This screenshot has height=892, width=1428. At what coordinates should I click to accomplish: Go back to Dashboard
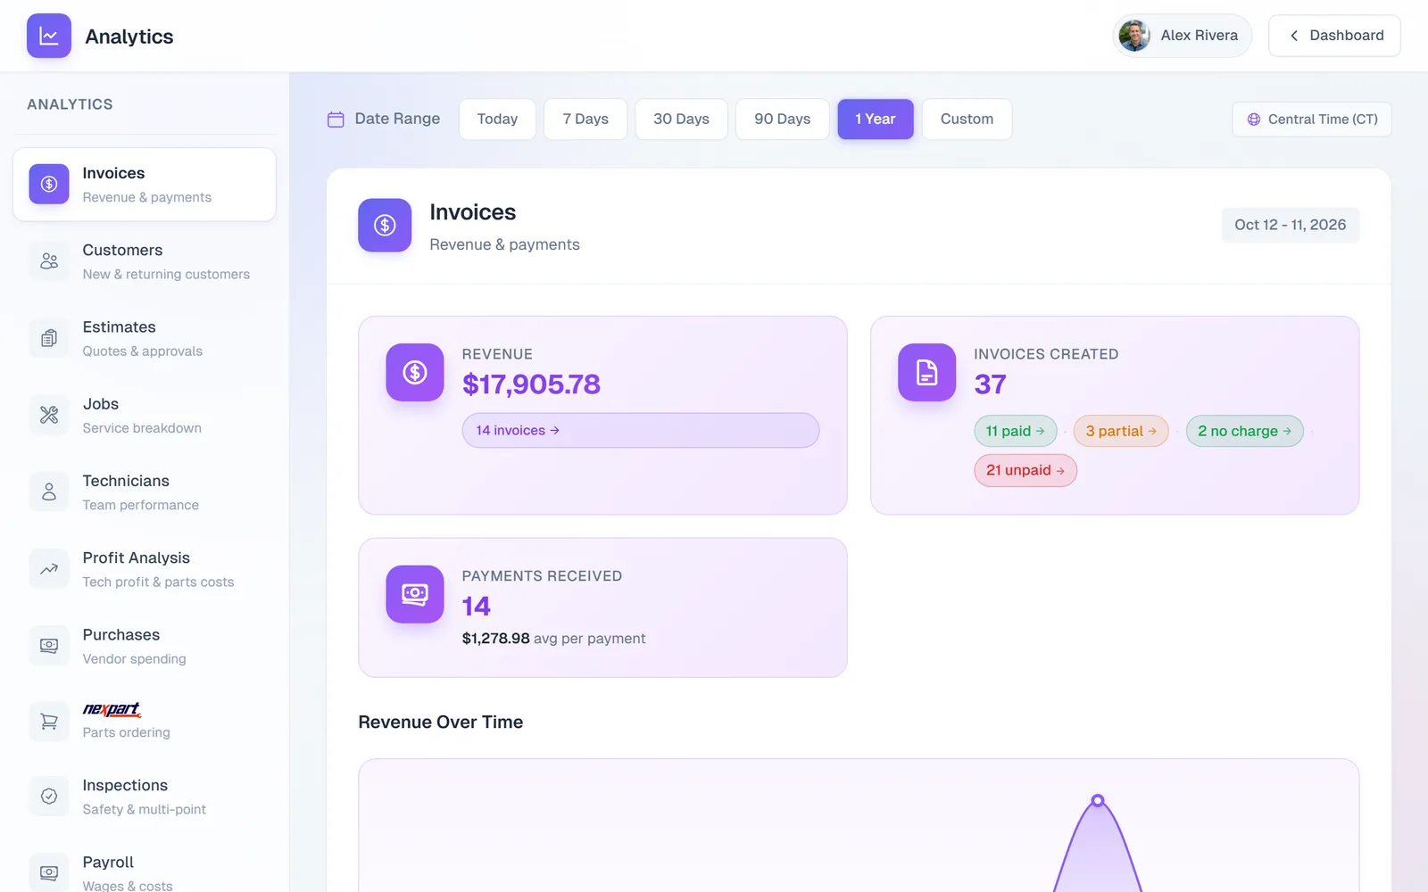pyautogui.click(x=1334, y=36)
